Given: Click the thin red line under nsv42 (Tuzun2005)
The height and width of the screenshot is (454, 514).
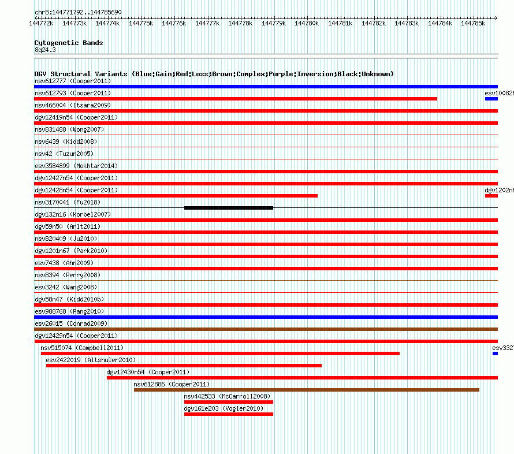Looking at the screenshot, I should point(266,159).
